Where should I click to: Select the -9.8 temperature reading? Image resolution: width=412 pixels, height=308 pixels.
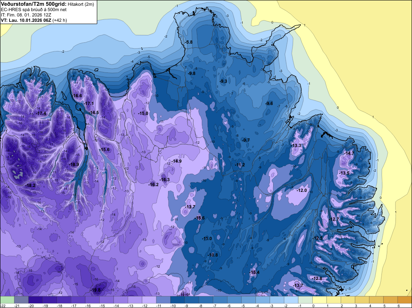192,74
